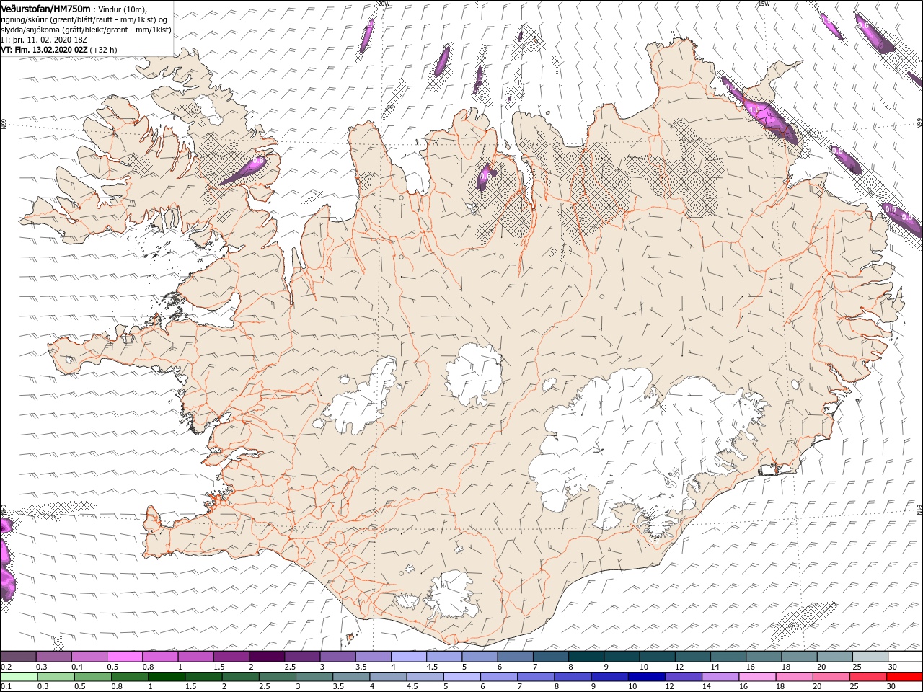Click the deep navy blue 10 swatch in lower legend
Screen dimensions: 923x692
646,676
